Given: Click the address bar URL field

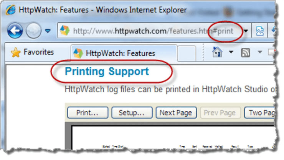Looking at the screenshot, I should click(x=154, y=30).
